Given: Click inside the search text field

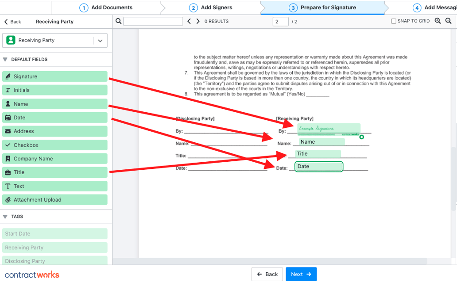Looking at the screenshot, I should click(x=153, y=21).
